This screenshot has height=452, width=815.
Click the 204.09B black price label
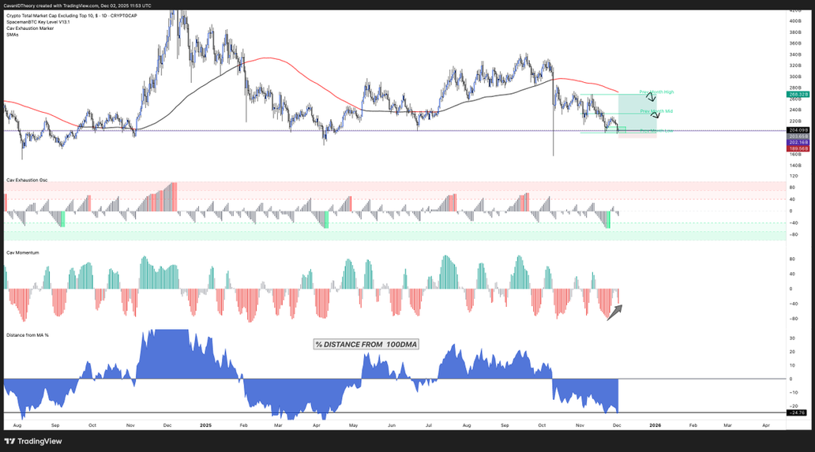coord(796,130)
